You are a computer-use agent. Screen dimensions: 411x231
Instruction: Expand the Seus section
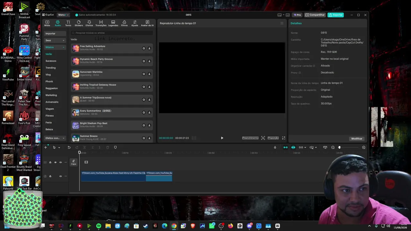coord(55,40)
